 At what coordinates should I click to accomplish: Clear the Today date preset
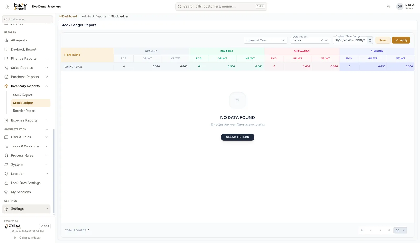(x=322, y=40)
